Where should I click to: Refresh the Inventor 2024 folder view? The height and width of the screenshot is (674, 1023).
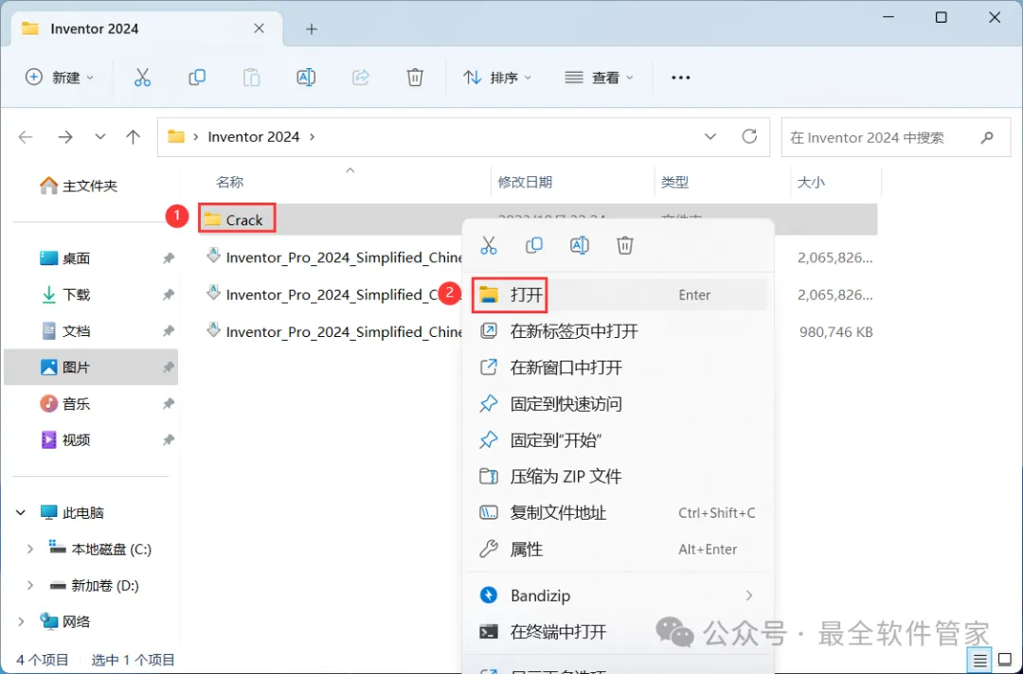pyautogui.click(x=749, y=136)
